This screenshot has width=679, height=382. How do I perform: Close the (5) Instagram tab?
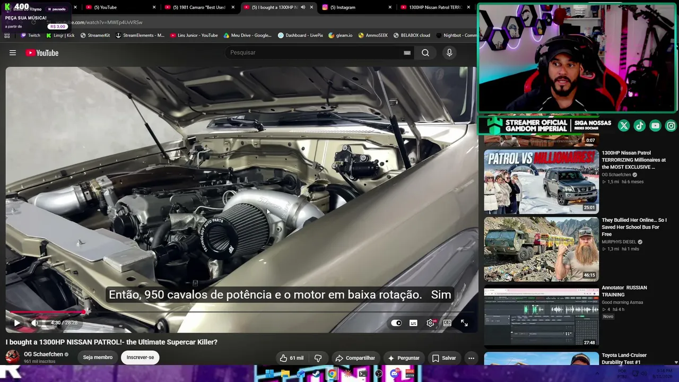(390, 7)
